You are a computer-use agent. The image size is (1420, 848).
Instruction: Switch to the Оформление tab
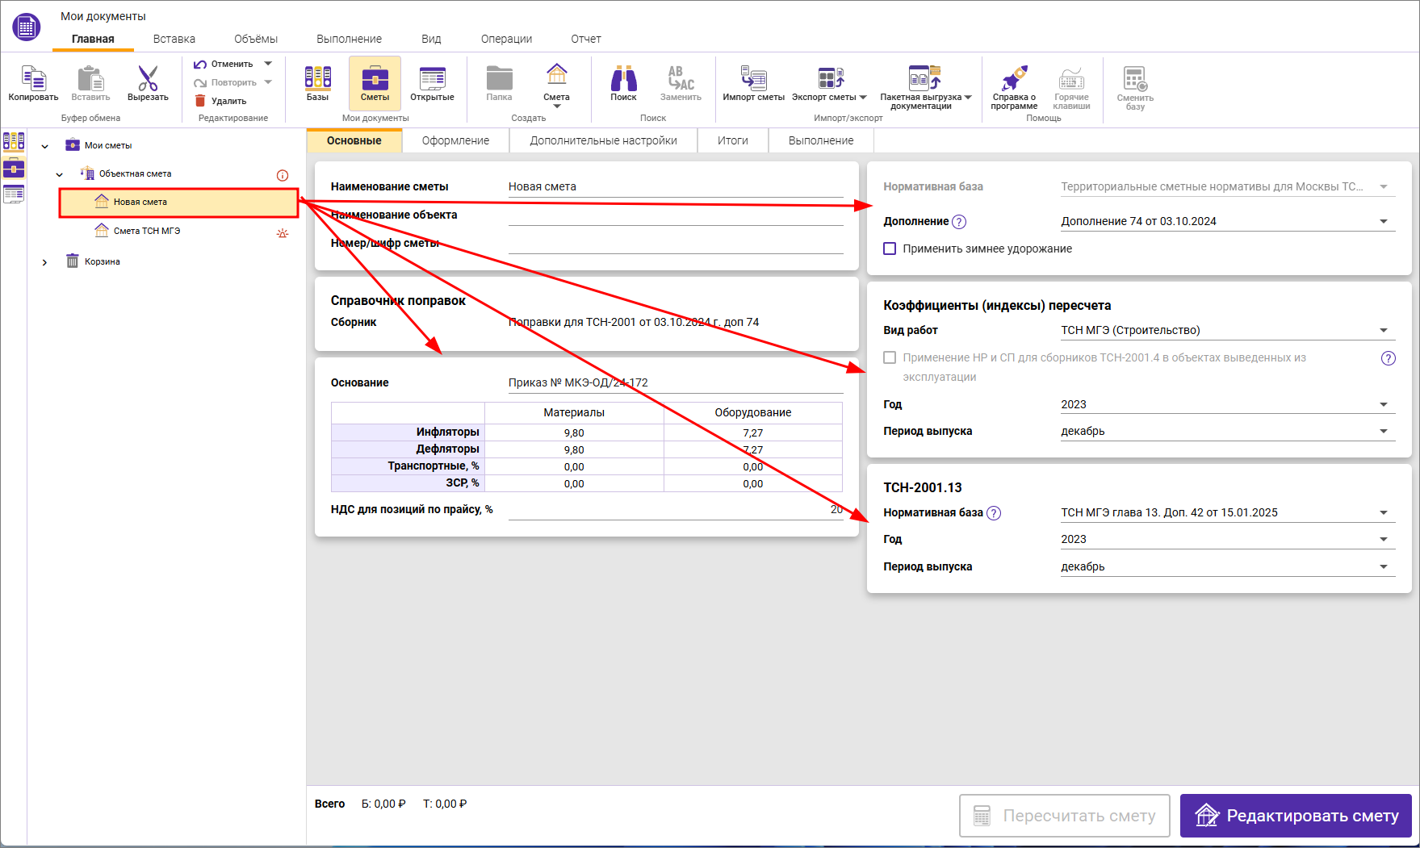coord(455,140)
